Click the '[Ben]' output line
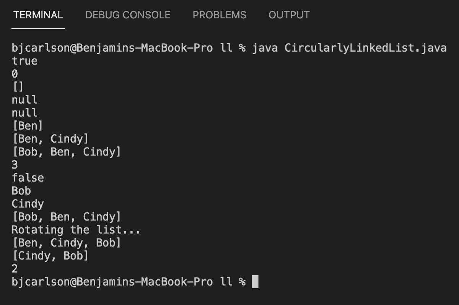This screenshot has height=305, width=459. (x=28, y=126)
